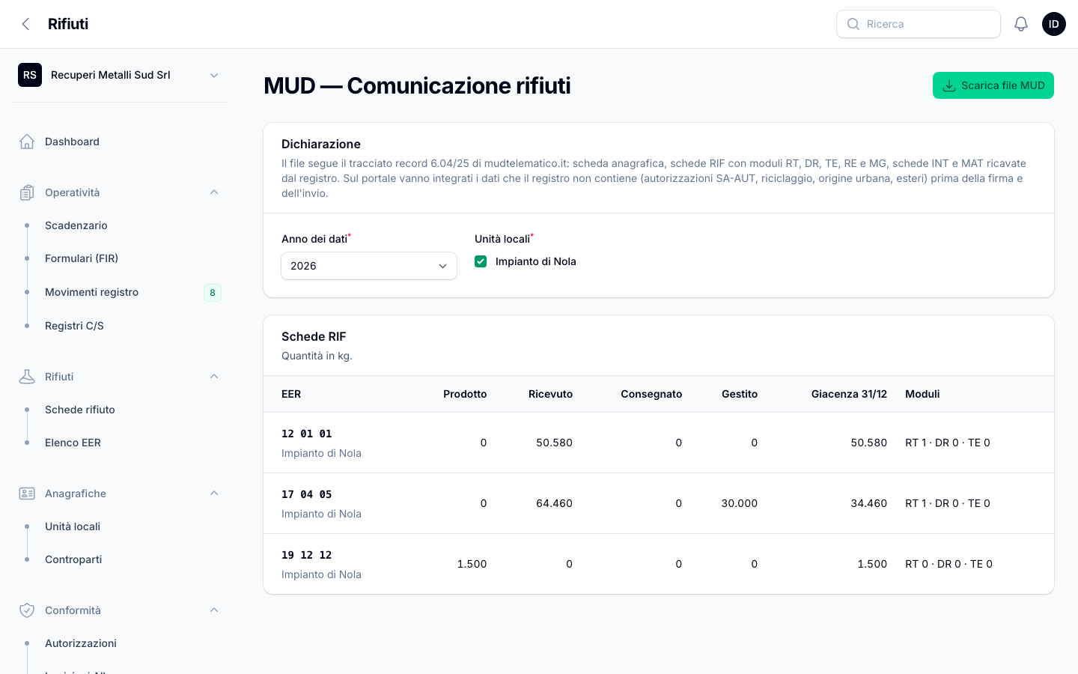The image size is (1078, 674).
Task: Uncheck the Impianto di Nola checkbox
Action: (x=481, y=261)
